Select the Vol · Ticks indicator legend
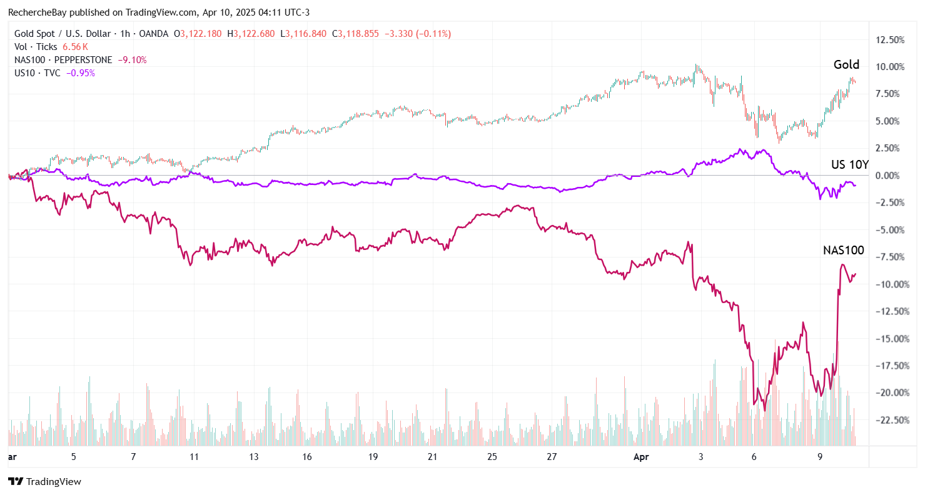Screen dimensions: 925x495 point(36,47)
